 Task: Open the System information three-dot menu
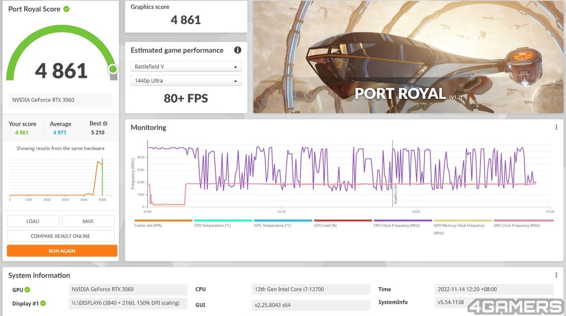point(556,275)
